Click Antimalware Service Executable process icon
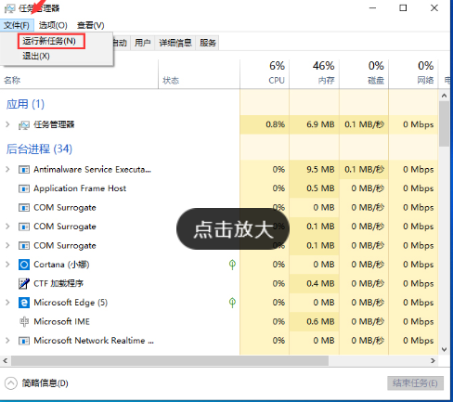The image size is (453, 402). (x=24, y=170)
